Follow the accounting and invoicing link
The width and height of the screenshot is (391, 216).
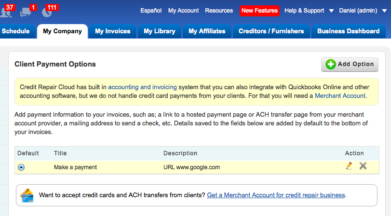142,87
